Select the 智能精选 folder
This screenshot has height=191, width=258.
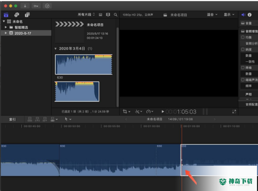pyautogui.click(x=21, y=27)
